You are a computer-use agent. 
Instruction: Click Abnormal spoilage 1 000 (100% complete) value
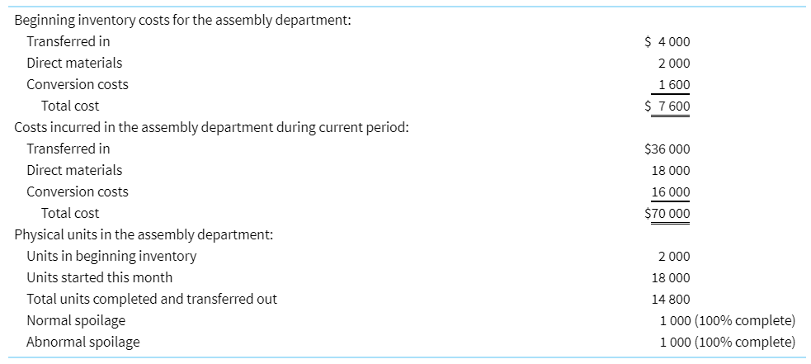pyautogui.click(x=727, y=343)
